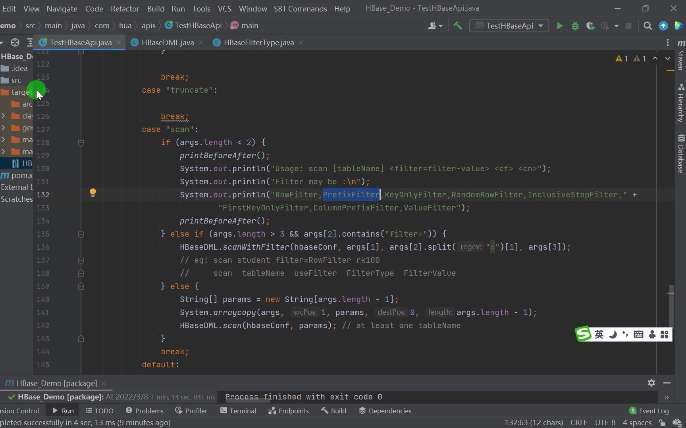Open the Problems tool window
The width and height of the screenshot is (686, 428).
[145, 411]
